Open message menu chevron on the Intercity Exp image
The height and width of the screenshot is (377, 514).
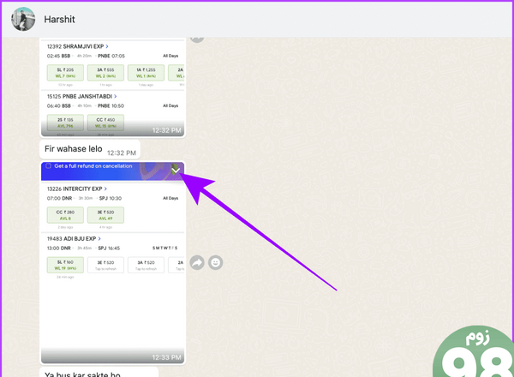click(x=176, y=170)
